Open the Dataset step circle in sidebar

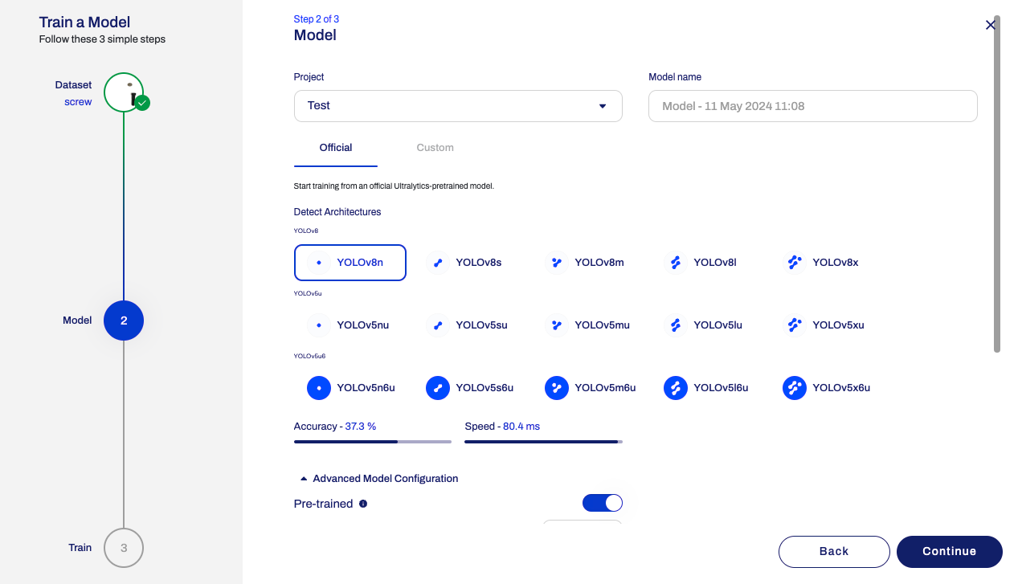coord(124,92)
